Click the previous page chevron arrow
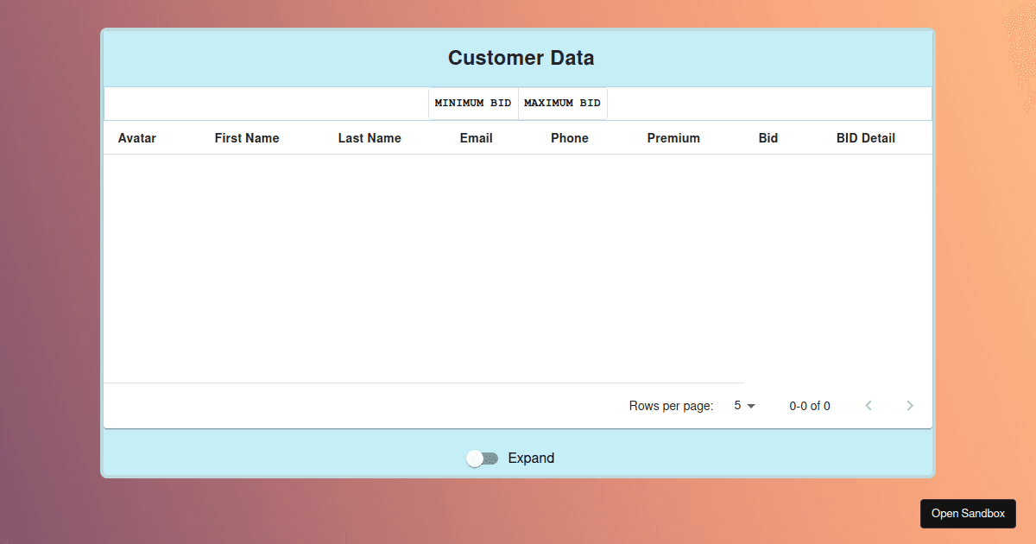Viewport: 1036px width, 544px height. (x=869, y=405)
